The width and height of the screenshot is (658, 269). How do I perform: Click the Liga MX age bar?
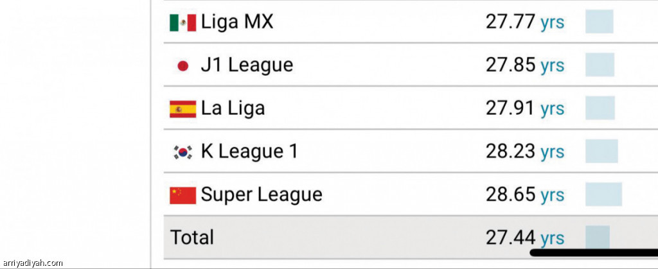(x=599, y=22)
